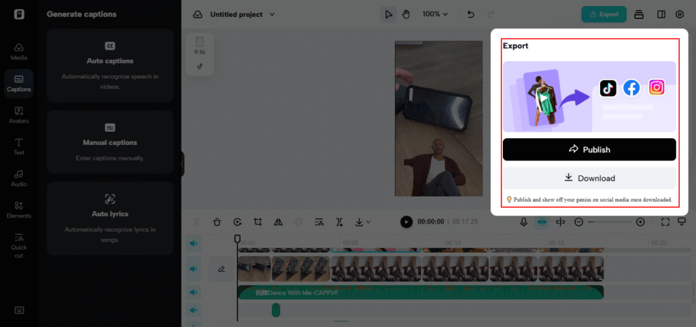Select the first phone video clip on timeline
Screen dimensions: 696x327
click(254, 269)
